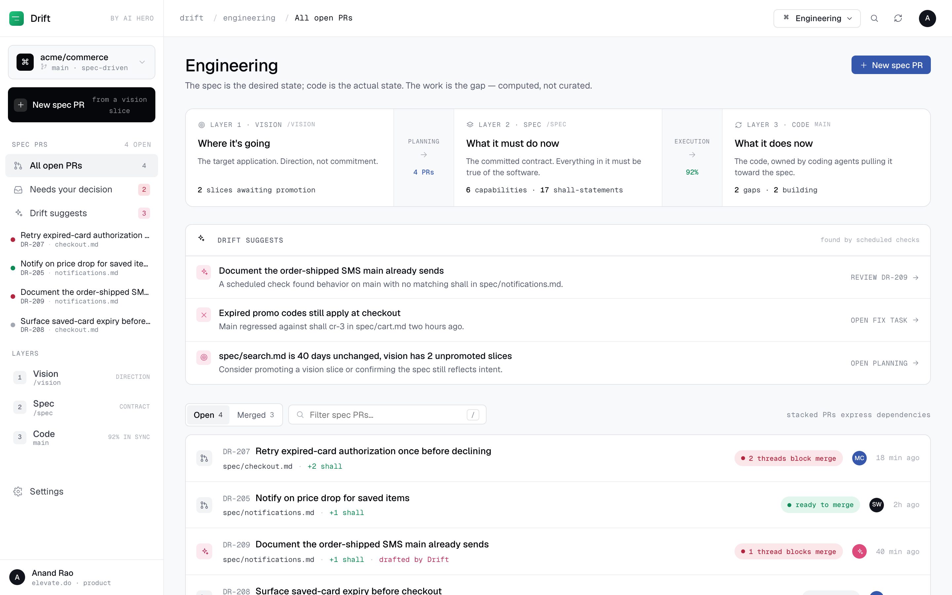Image resolution: width=952 pixels, height=595 pixels.
Task: Click the sparkle icon on DR-209 row
Action: coord(204,551)
